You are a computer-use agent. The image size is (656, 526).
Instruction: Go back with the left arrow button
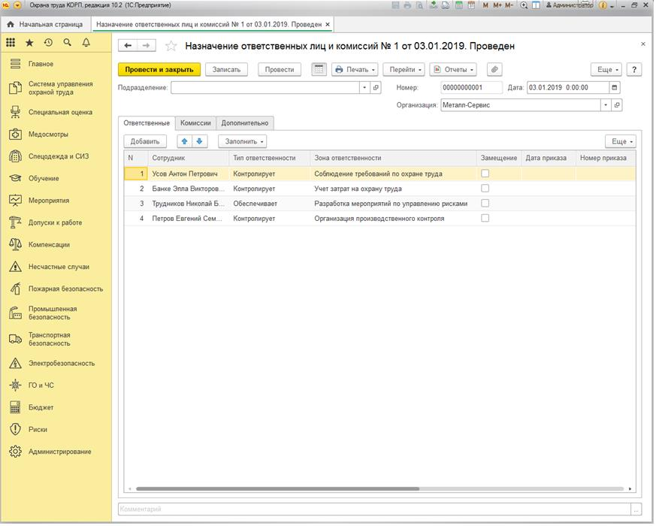(x=128, y=46)
